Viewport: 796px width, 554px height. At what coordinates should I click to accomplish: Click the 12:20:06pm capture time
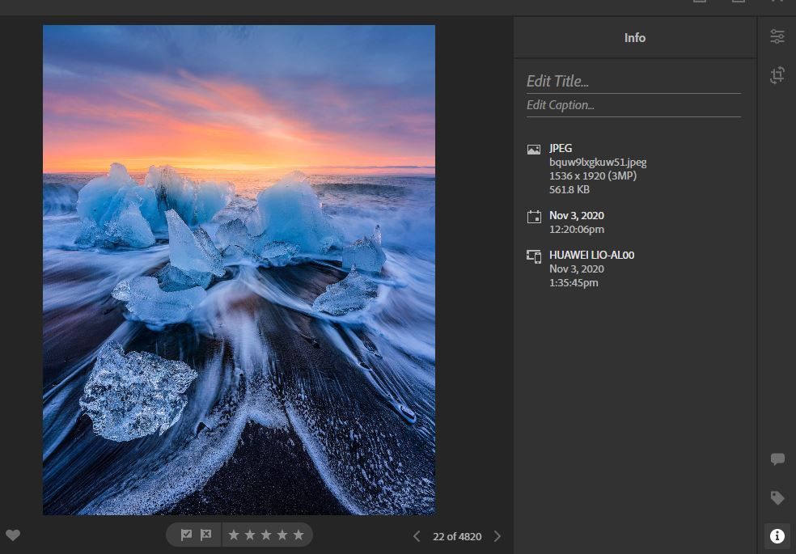[x=577, y=230]
